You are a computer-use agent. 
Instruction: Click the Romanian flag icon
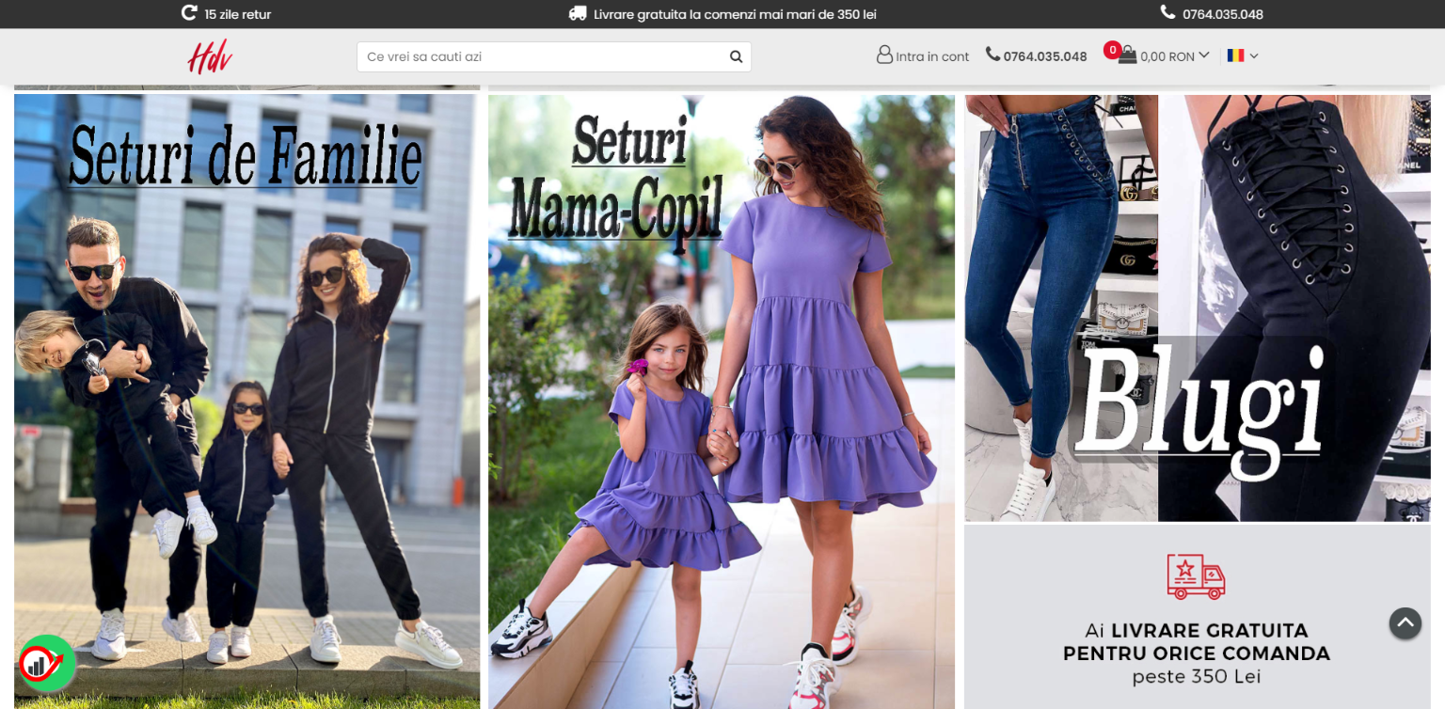pos(1235,55)
